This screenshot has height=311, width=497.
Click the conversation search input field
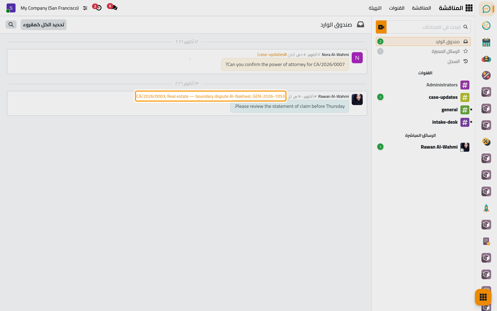428,27
